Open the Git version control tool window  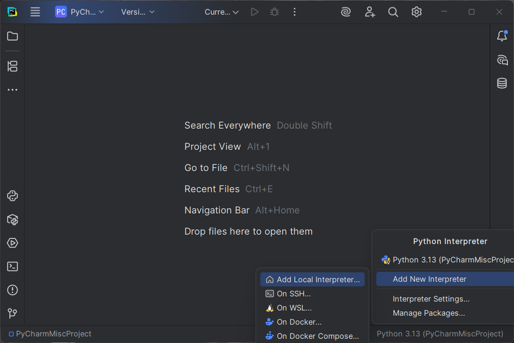[x=13, y=313]
